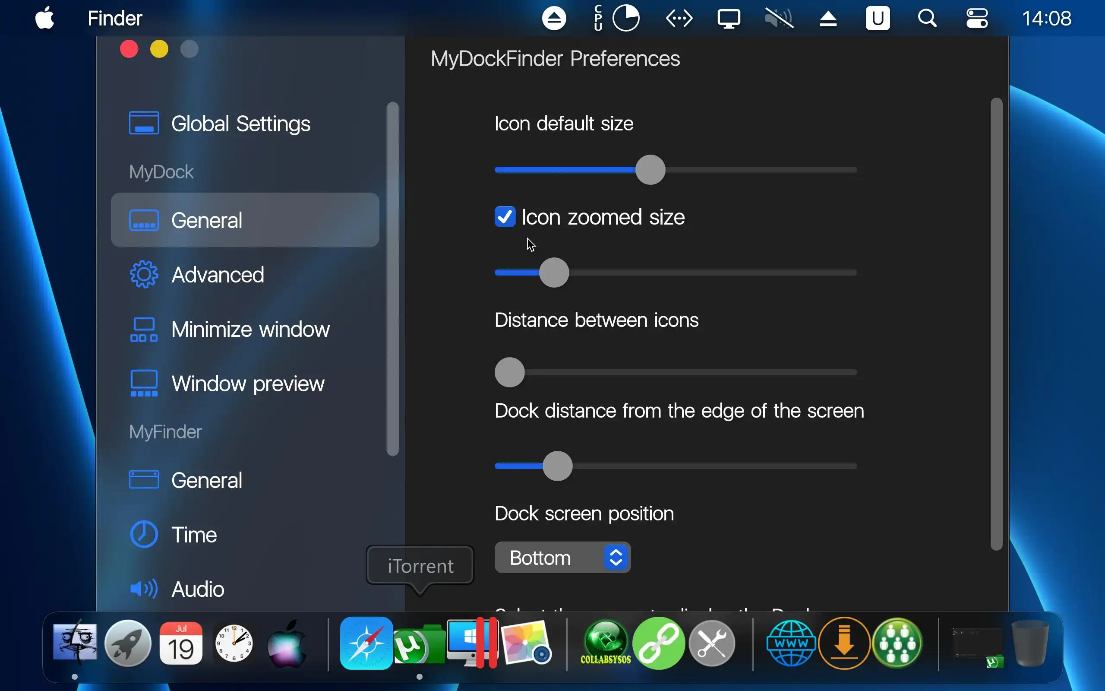
Task: Open the green chain link app
Action: (658, 643)
